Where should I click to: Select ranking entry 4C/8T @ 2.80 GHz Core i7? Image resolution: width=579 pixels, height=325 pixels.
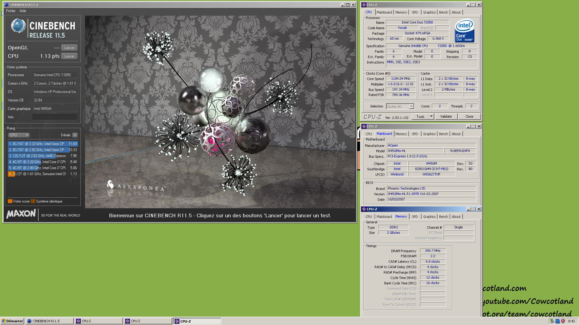[43, 168]
